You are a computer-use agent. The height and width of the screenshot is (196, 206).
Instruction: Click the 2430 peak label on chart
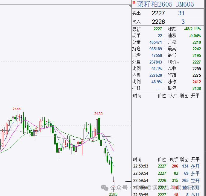pos(99,114)
